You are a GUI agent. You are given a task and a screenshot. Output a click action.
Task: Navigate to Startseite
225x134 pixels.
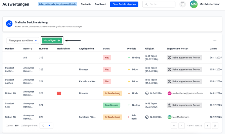[x=86, y=4]
